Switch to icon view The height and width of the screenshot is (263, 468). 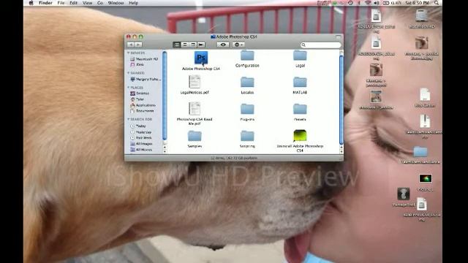(177, 45)
